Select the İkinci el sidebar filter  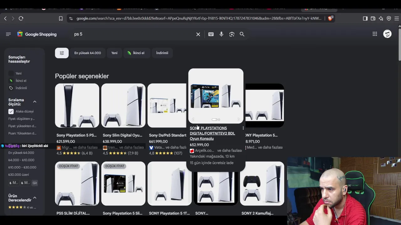pos(18,81)
